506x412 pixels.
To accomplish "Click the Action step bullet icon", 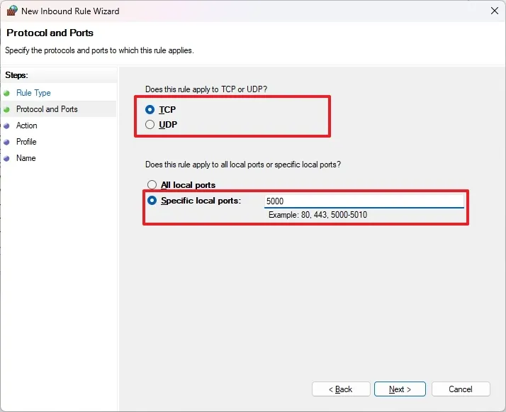I will pos(7,126).
